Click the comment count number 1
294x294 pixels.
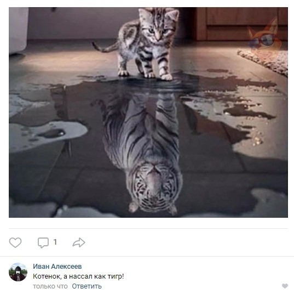pyautogui.click(x=55, y=242)
